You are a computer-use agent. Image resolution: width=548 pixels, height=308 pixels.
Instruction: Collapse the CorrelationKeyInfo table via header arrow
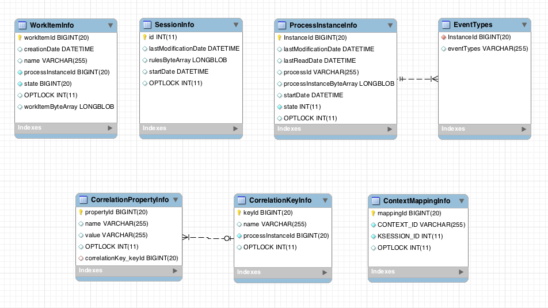(x=325, y=201)
